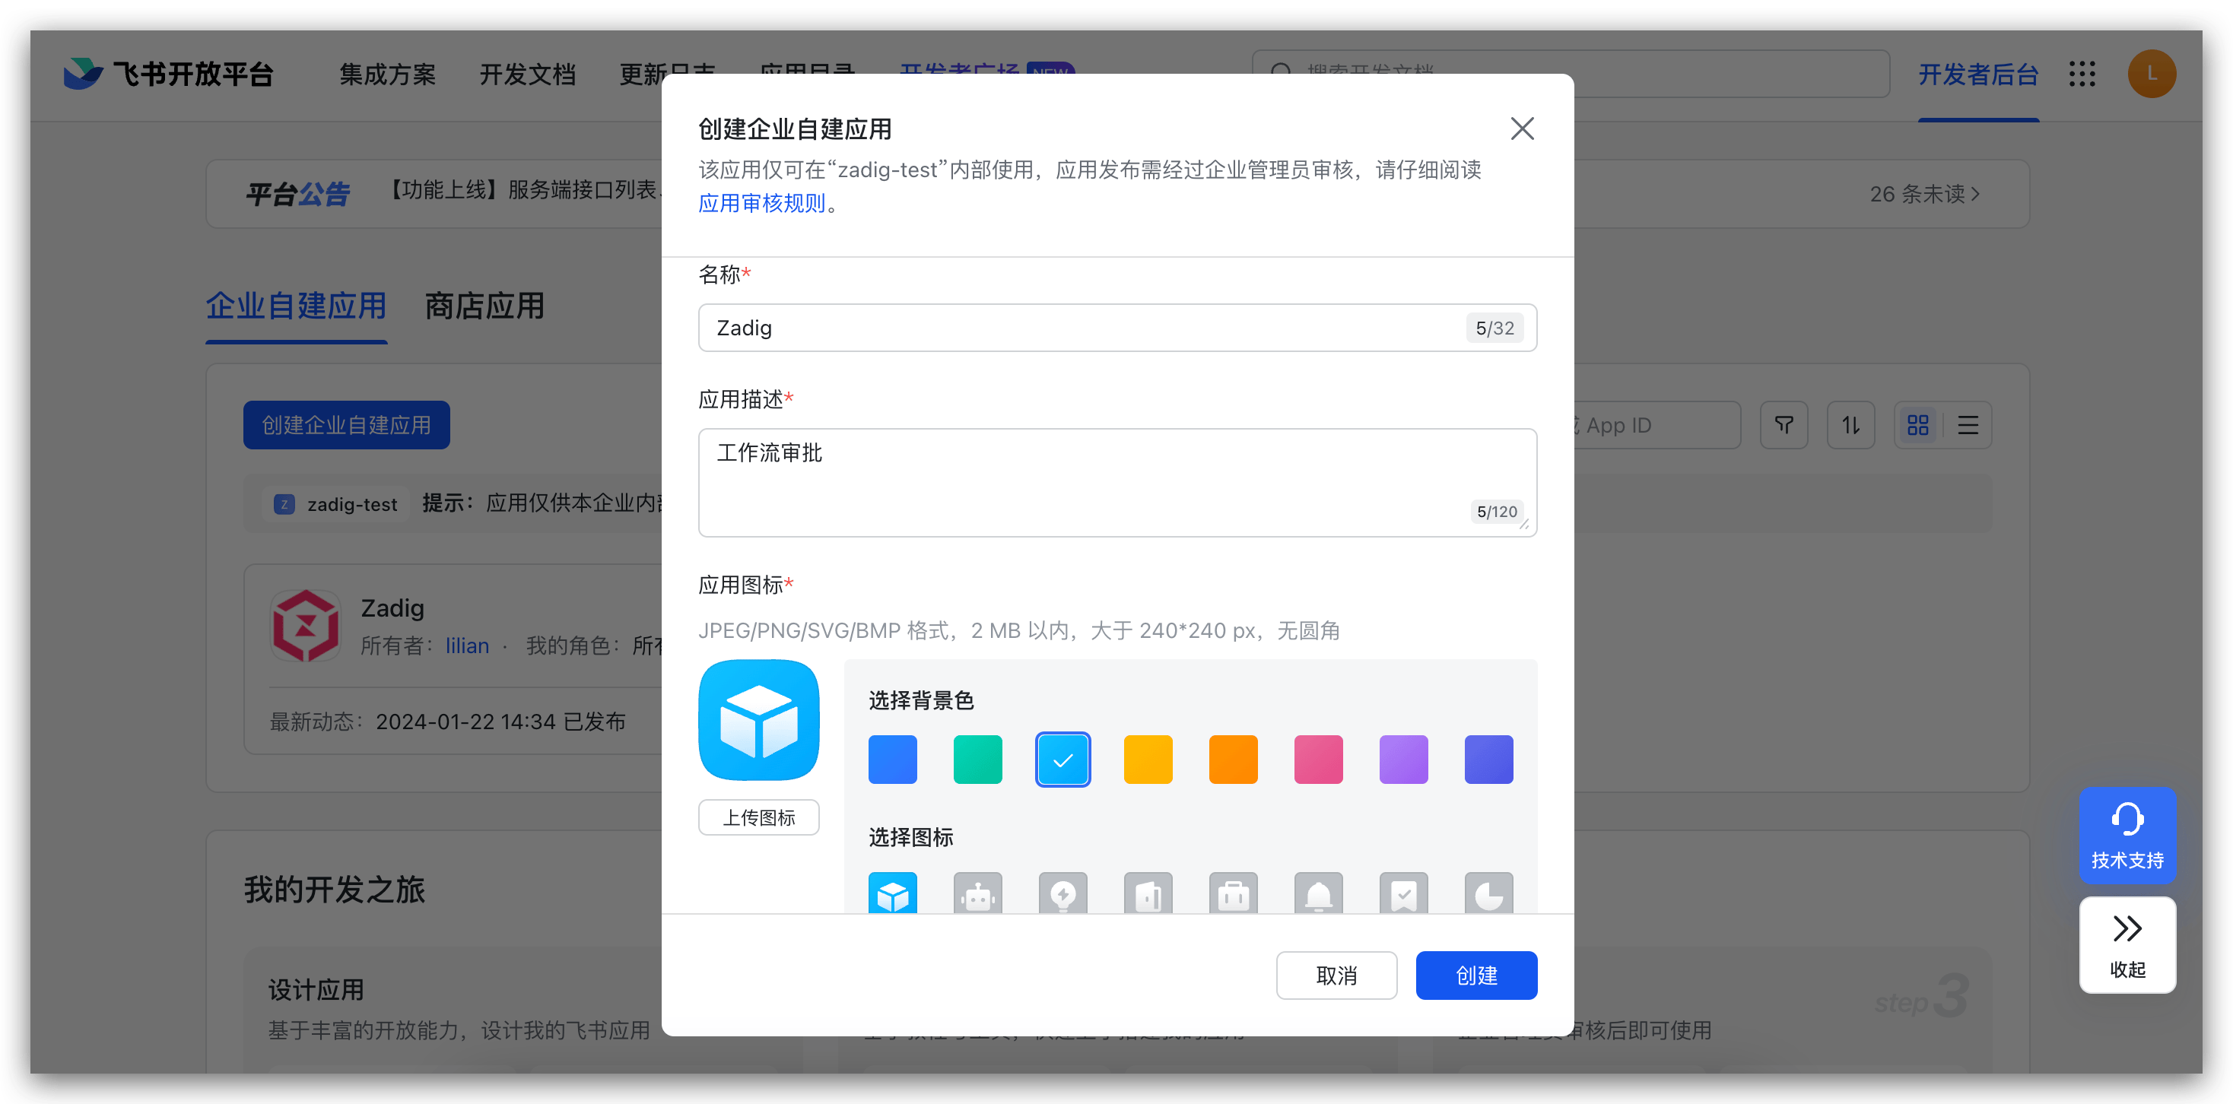The height and width of the screenshot is (1104, 2233).
Task: Click the 名称 input field
Action: 1084,328
